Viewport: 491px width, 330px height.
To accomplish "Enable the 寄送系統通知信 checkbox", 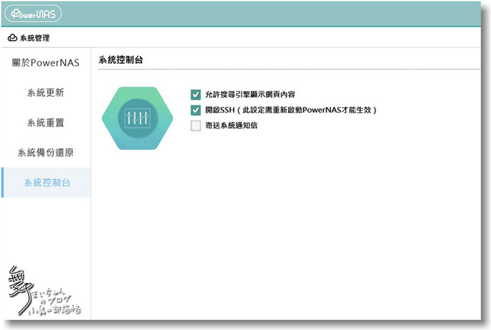I will pyautogui.click(x=196, y=125).
